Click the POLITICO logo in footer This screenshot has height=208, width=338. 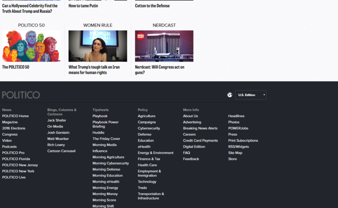click(21, 95)
